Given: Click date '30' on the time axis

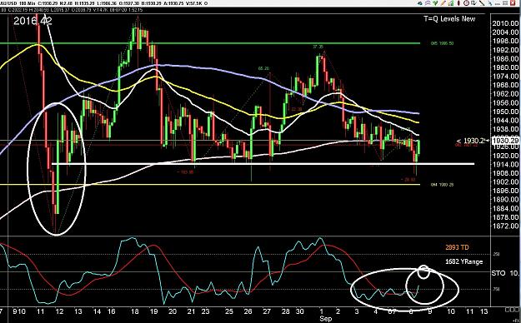Looking at the screenshot, I should coord(300,311).
